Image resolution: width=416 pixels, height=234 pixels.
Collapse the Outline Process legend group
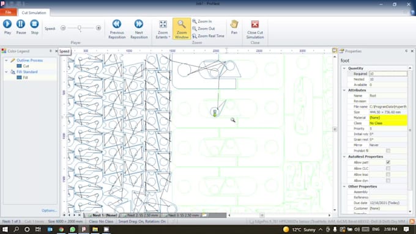(x=6, y=60)
